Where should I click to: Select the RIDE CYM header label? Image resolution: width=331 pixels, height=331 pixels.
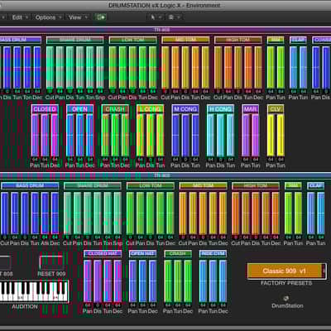[213, 253]
